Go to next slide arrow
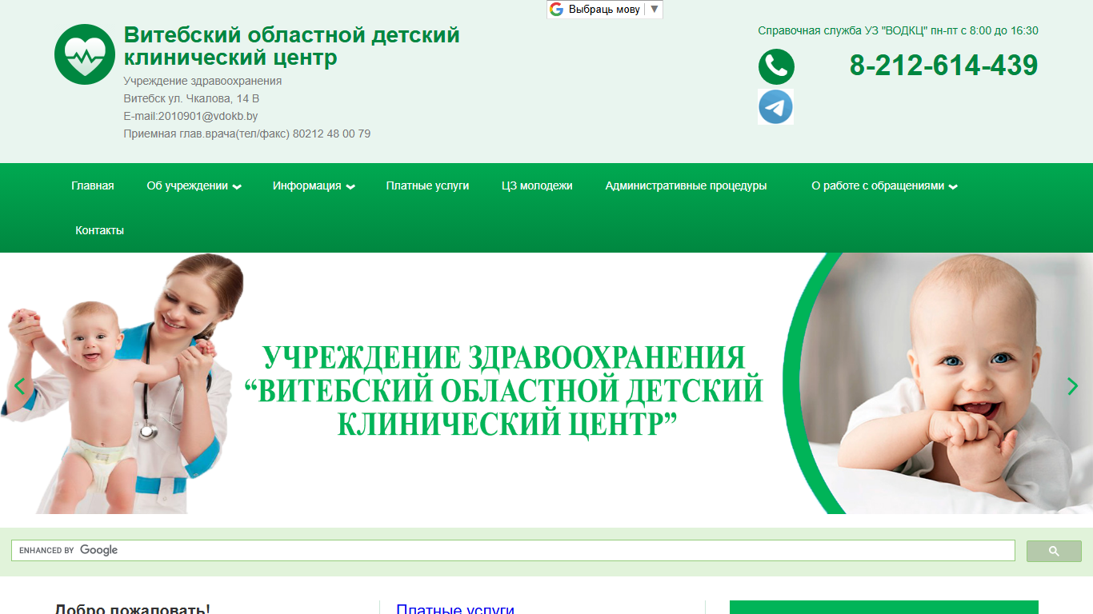The width and height of the screenshot is (1093, 614). [x=1073, y=386]
